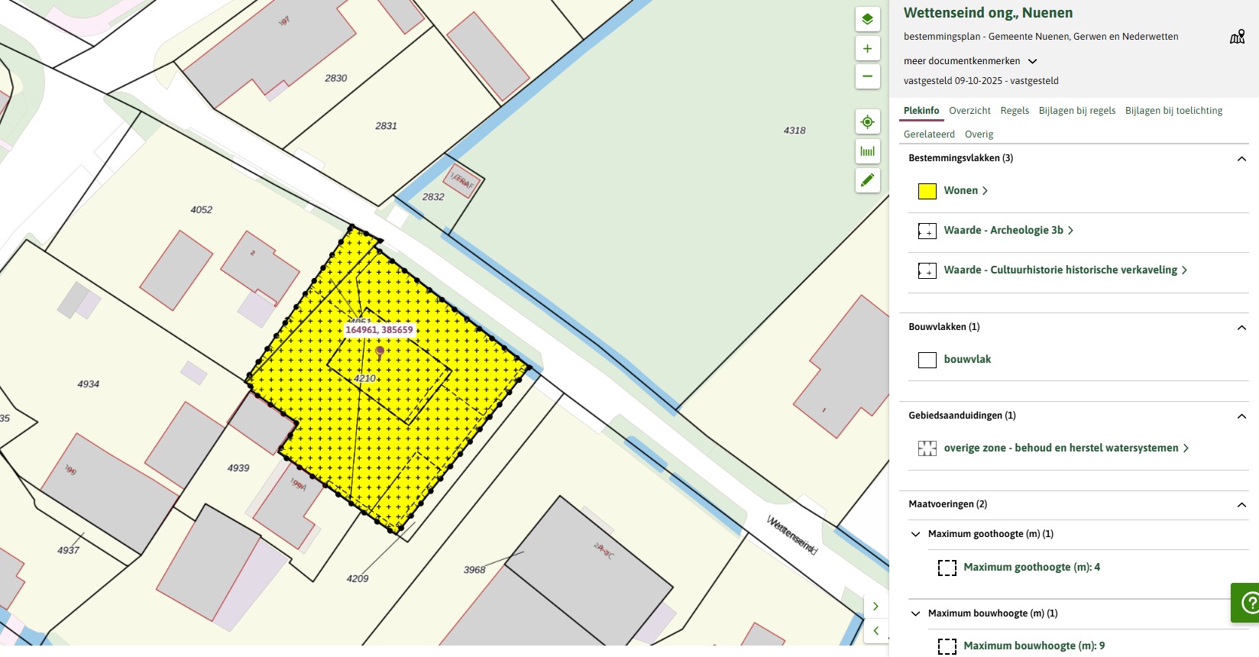Open the Overzicht tab
The height and width of the screenshot is (657, 1259).
[x=969, y=111]
